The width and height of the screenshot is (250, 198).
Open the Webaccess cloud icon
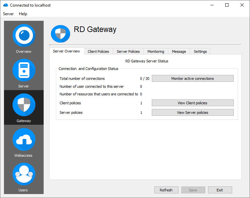24,140
